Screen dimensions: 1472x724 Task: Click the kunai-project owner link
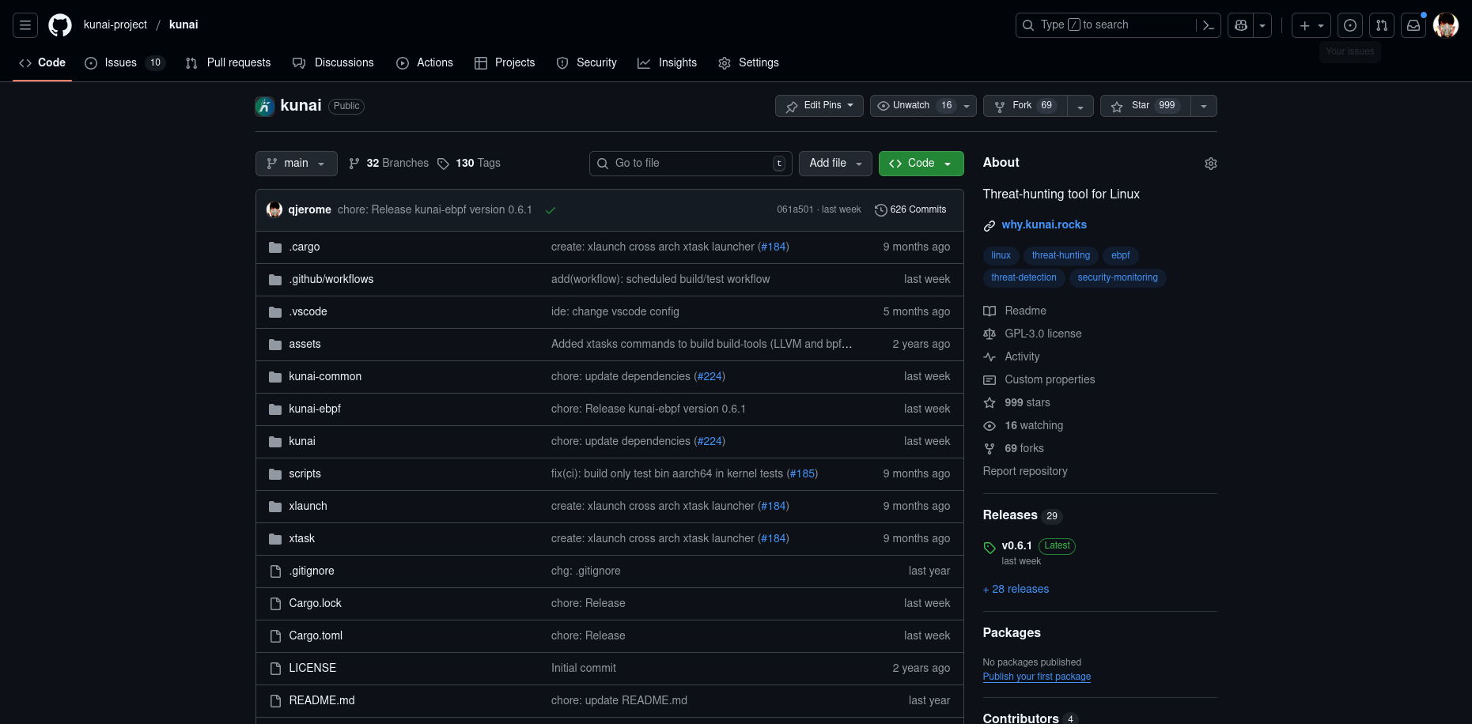[x=115, y=25]
